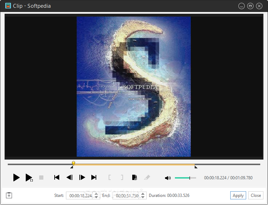Click the clip end trim handle
The width and height of the screenshot is (268, 205).
point(196,167)
